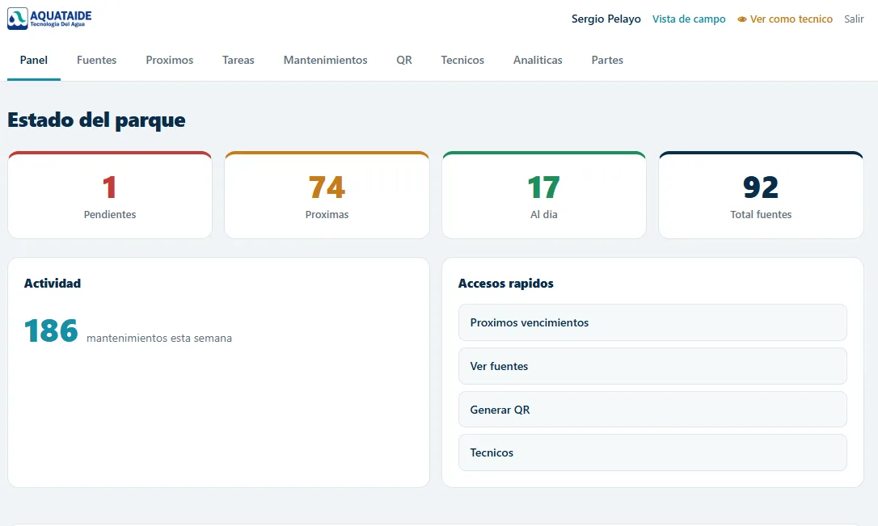Click the Estado del parque heading
This screenshot has height=526, width=878.
[x=96, y=120]
